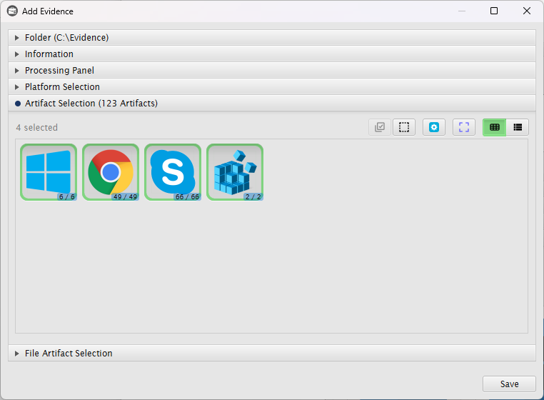544x400 pixels.
Task: Collapse the Artifact Selection section
Action: (272, 103)
